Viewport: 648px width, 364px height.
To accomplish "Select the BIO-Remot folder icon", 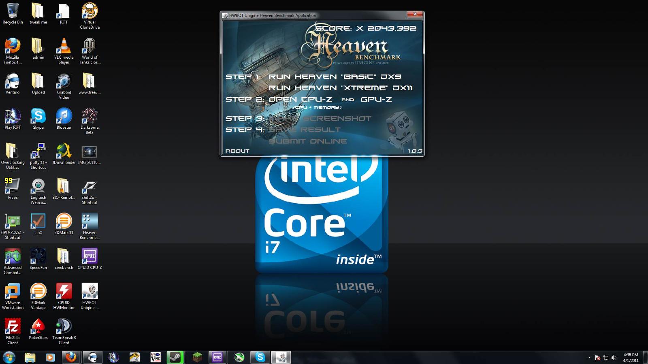I will tap(64, 189).
